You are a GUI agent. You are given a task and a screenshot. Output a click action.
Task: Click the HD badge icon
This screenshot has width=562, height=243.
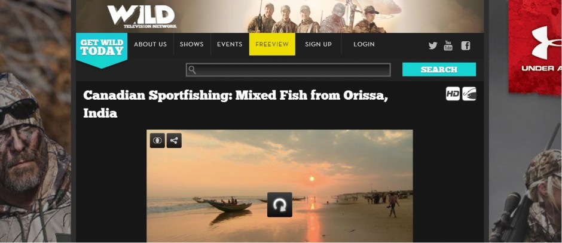click(453, 93)
